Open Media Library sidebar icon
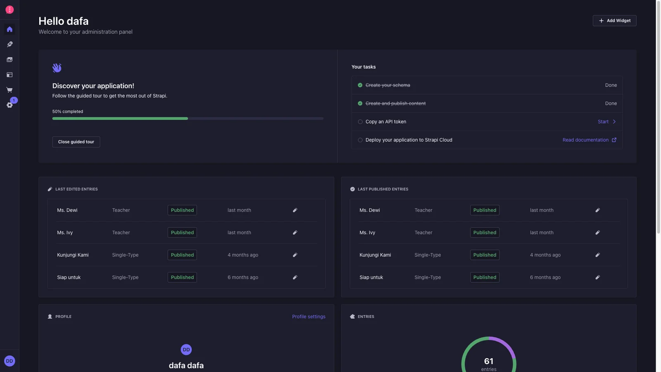This screenshot has width=661, height=372. (10, 60)
